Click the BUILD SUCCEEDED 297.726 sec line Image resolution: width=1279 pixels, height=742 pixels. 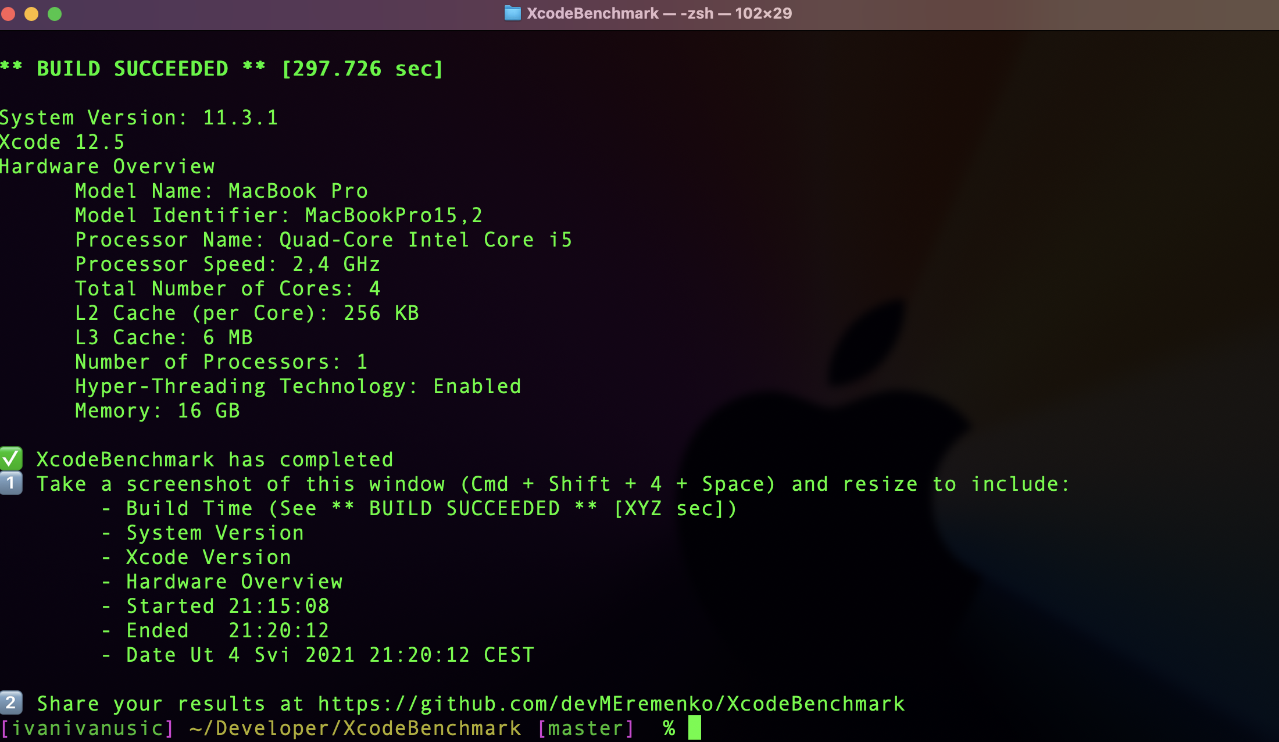[221, 69]
